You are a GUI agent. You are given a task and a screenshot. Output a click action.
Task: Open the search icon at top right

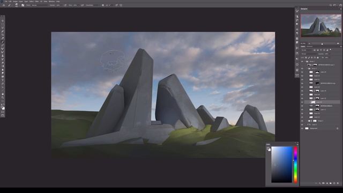tap(331, 5)
